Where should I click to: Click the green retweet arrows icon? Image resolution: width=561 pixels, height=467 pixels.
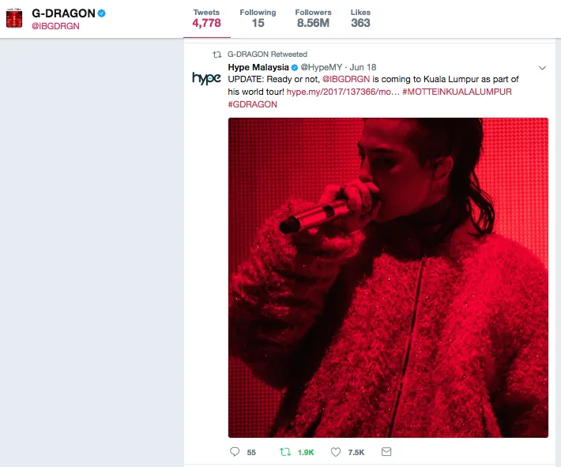[x=285, y=452]
